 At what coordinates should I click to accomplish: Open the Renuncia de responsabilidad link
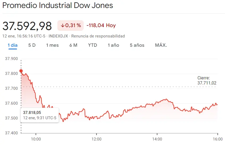coord(98,36)
